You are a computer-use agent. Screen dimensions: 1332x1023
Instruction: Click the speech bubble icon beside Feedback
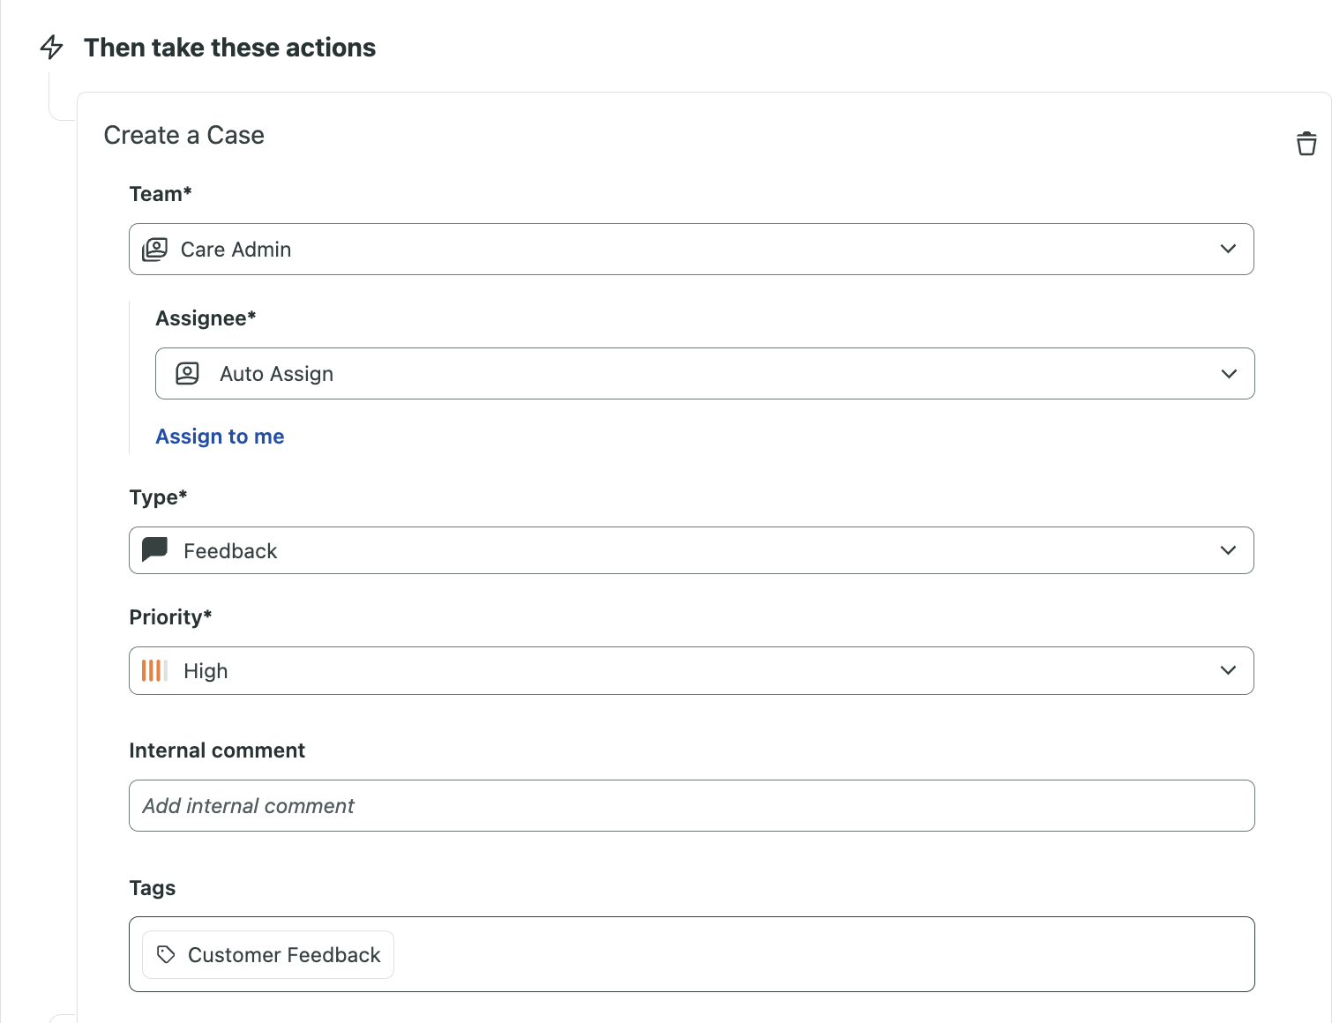pyautogui.click(x=154, y=549)
